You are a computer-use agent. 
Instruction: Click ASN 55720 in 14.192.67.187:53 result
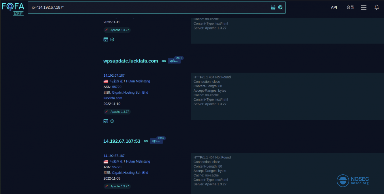coord(117,167)
